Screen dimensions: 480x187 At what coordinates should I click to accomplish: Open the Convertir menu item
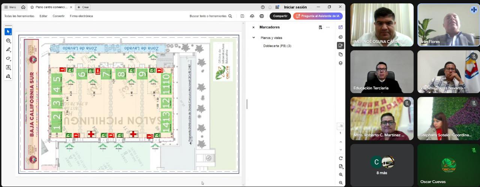point(58,16)
